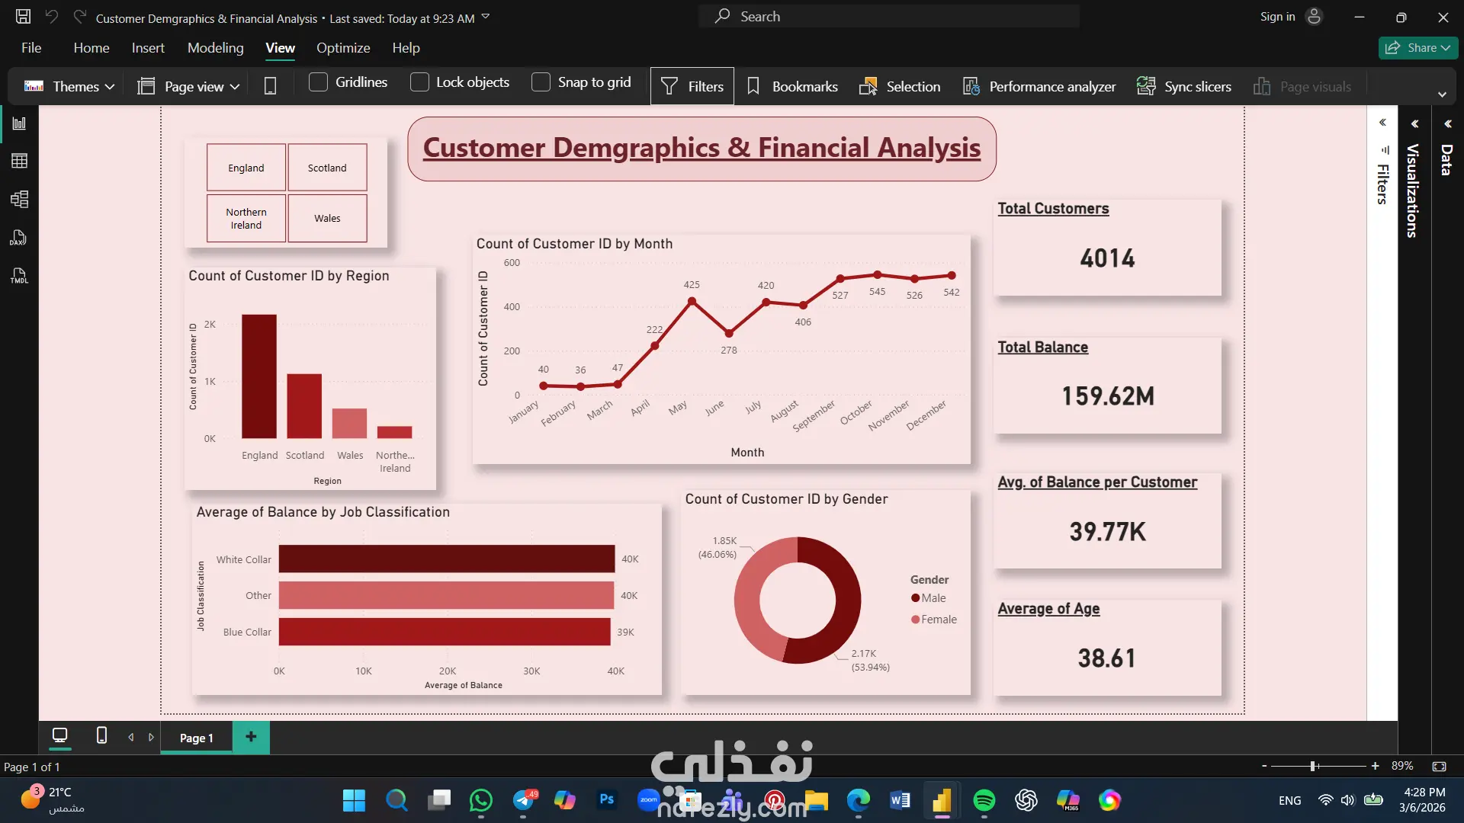Enable the Gridlines checkbox
This screenshot has height=823, width=1464.
[x=318, y=82]
